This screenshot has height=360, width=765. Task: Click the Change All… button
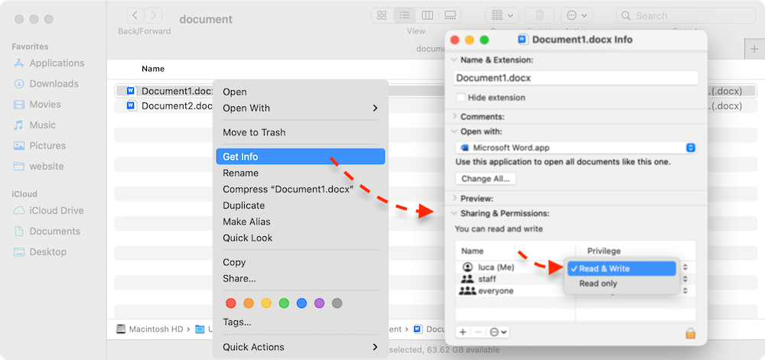coord(486,179)
